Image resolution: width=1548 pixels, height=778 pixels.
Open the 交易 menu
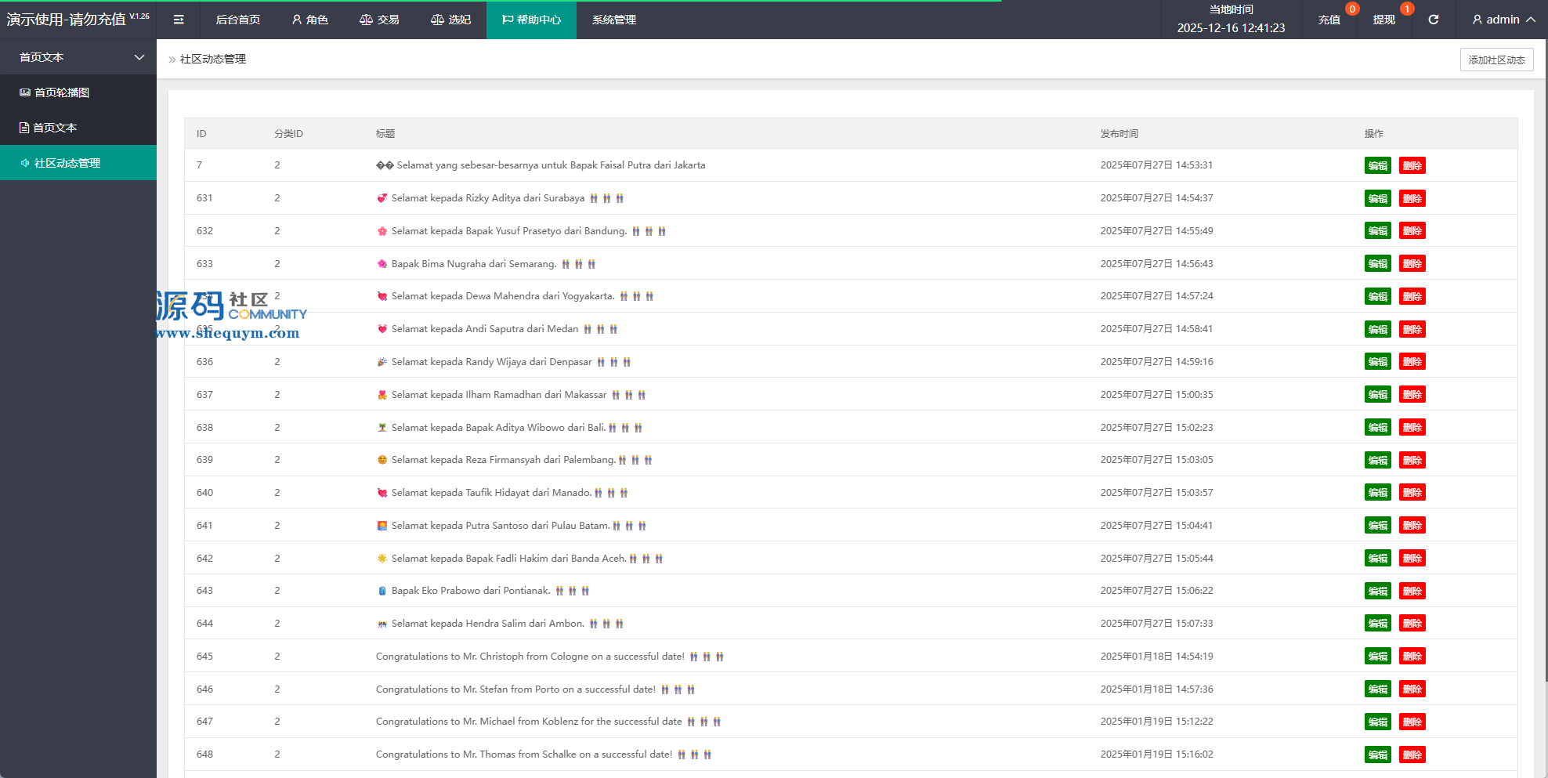click(x=379, y=20)
